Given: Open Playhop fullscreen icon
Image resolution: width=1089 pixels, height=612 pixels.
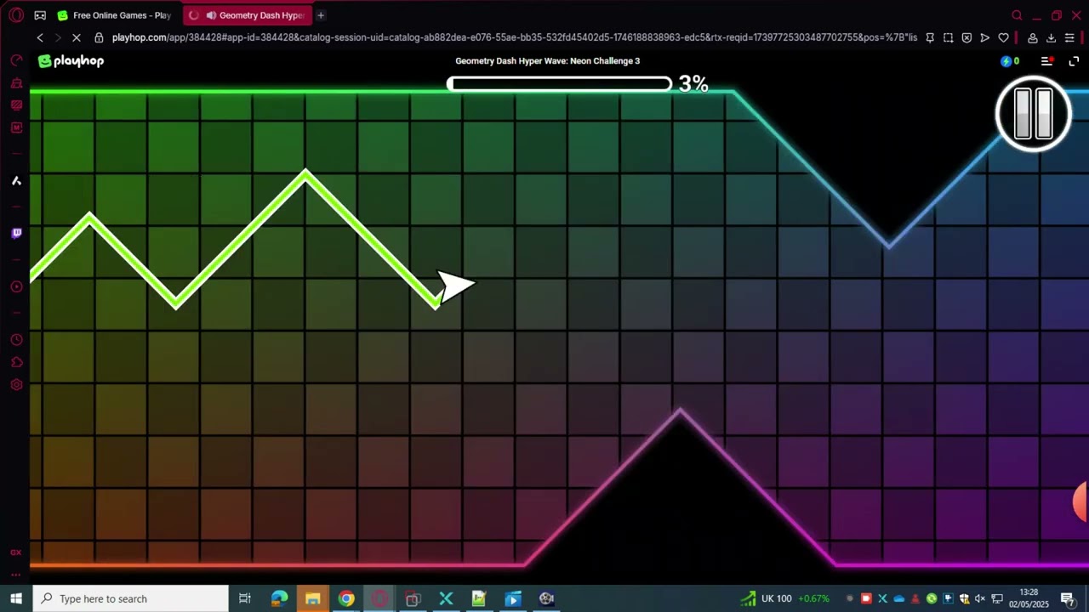Looking at the screenshot, I should [1074, 61].
